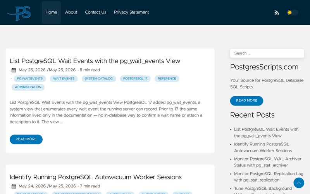This screenshot has height=194, width=310.
Task: Open the Contact Us page
Action: pyautogui.click(x=95, y=12)
